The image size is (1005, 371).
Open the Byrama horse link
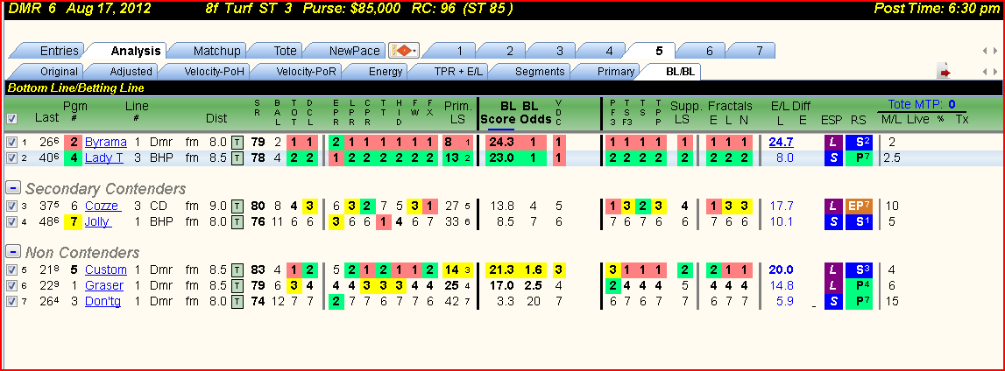(x=106, y=142)
